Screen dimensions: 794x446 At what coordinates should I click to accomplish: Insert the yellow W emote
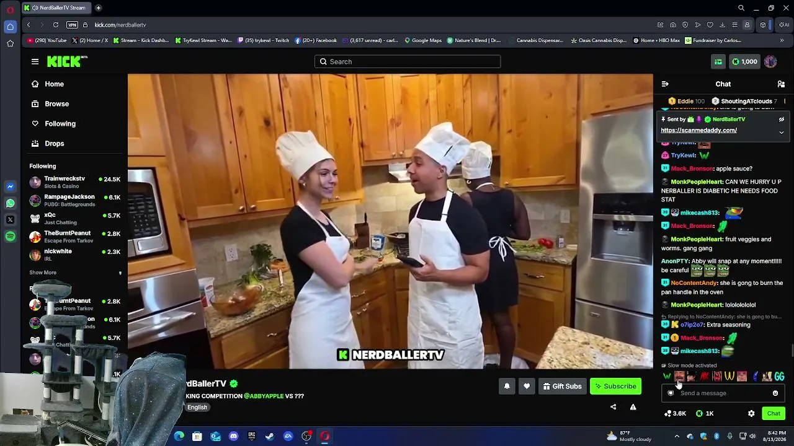(729, 376)
